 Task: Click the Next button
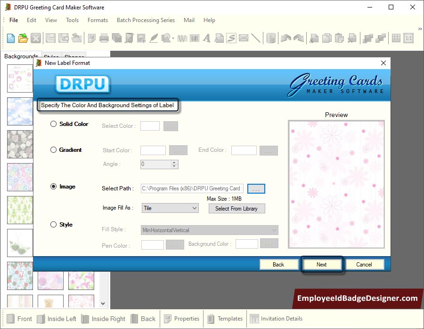[x=321, y=265]
